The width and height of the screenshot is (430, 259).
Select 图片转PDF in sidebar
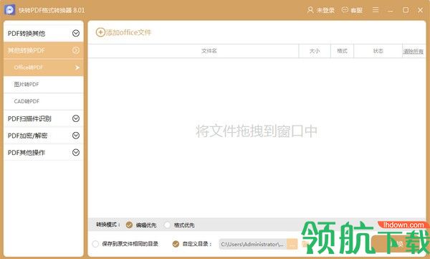[x=43, y=85]
